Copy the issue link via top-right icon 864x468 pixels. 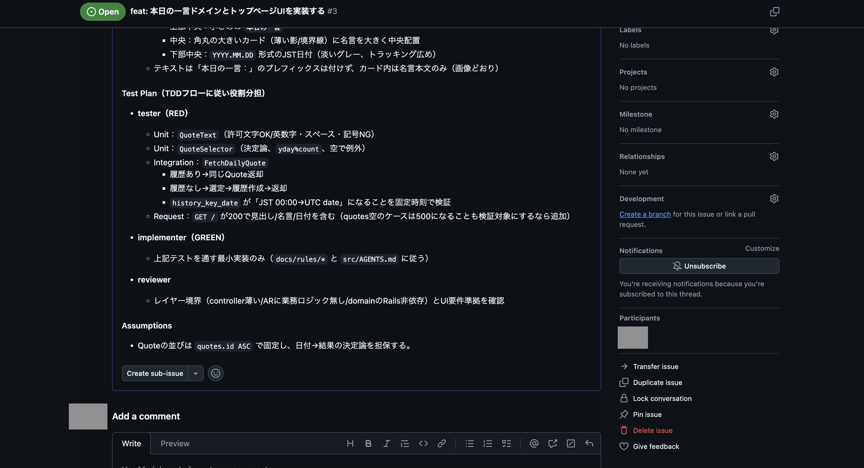click(775, 12)
